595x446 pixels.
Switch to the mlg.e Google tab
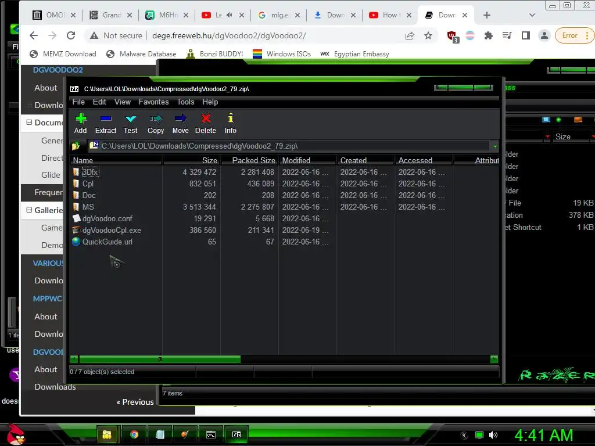pos(278,15)
